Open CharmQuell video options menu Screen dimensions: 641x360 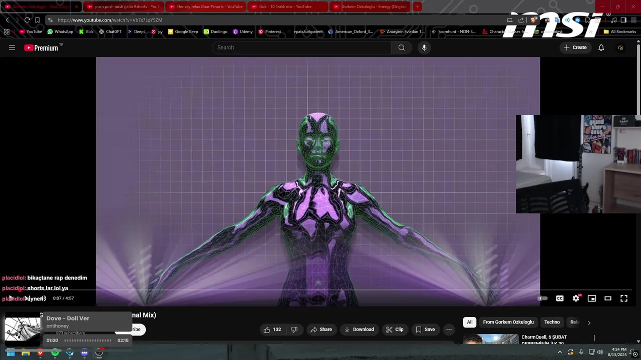click(x=594, y=338)
